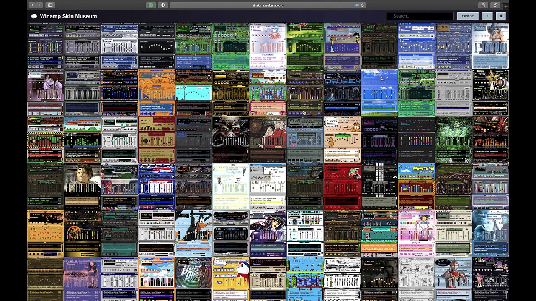The width and height of the screenshot is (536, 301).
Task: Open the Daffy Duck skin
Action: pyautogui.click(x=194, y=233)
